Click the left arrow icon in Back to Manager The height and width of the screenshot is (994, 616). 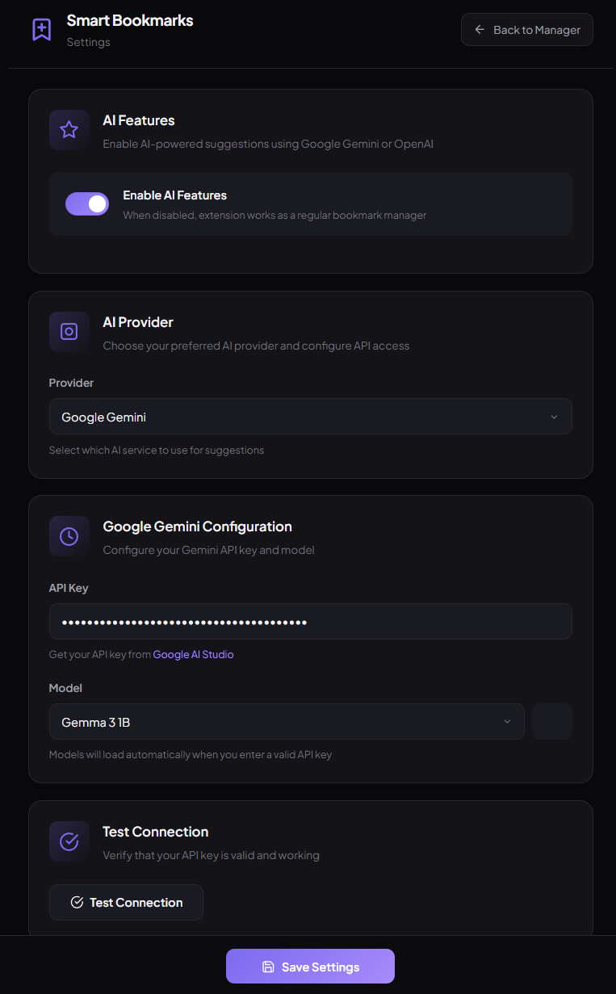click(x=480, y=30)
